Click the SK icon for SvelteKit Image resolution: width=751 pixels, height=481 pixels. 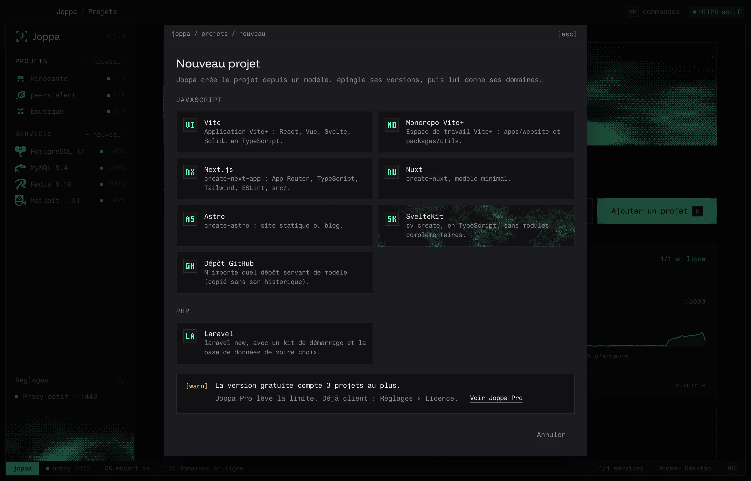pyautogui.click(x=392, y=219)
